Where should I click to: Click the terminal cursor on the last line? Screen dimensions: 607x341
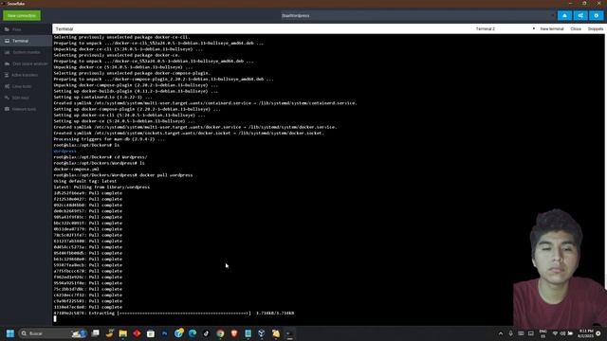click(x=55, y=319)
